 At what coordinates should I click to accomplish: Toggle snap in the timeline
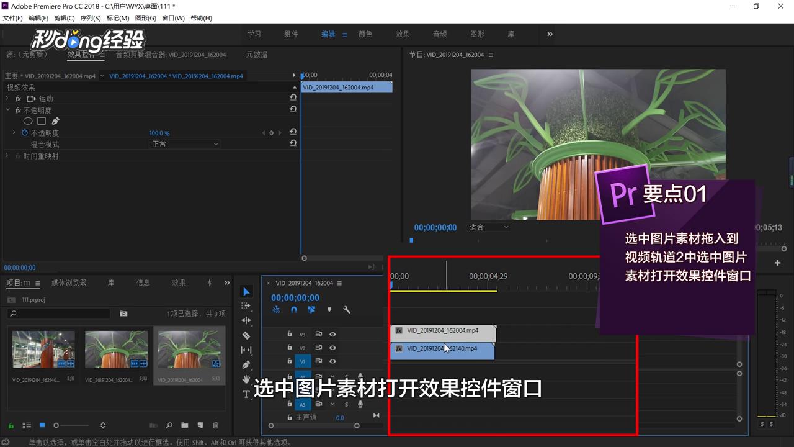(294, 309)
